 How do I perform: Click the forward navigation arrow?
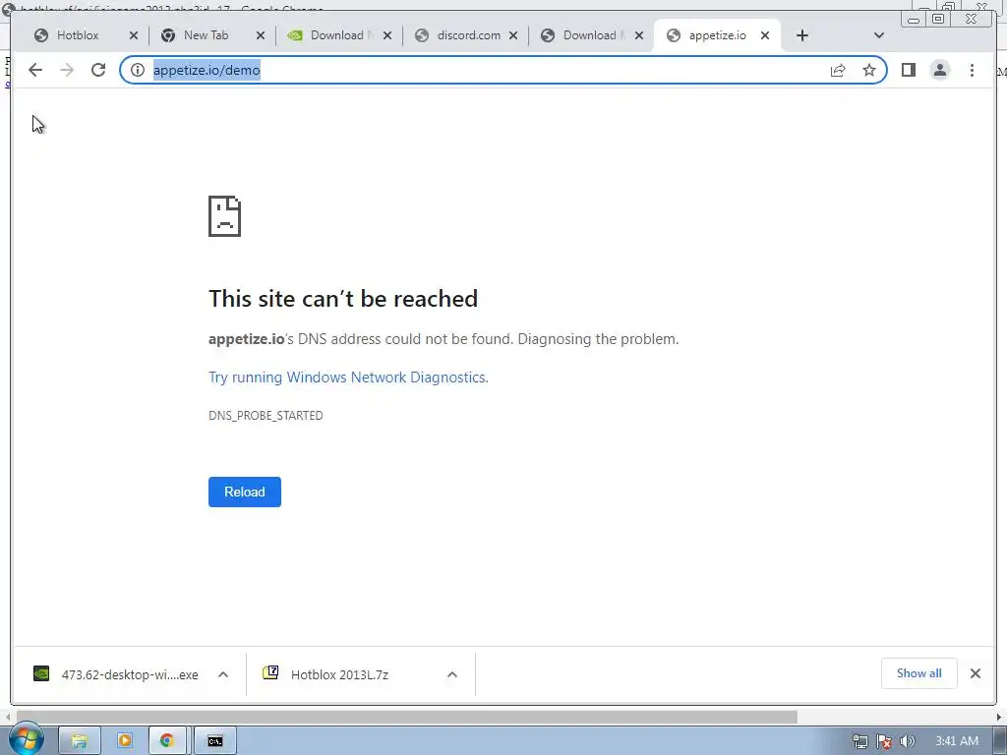67,70
